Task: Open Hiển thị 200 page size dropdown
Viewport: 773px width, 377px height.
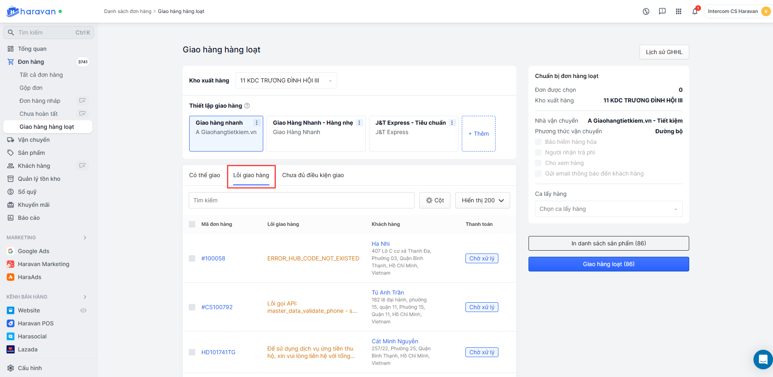Action: point(483,200)
